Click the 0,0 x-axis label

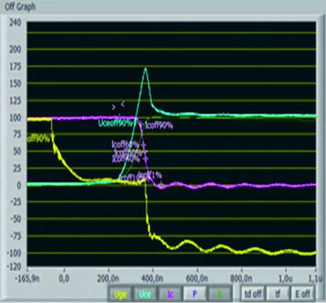(x=64, y=279)
